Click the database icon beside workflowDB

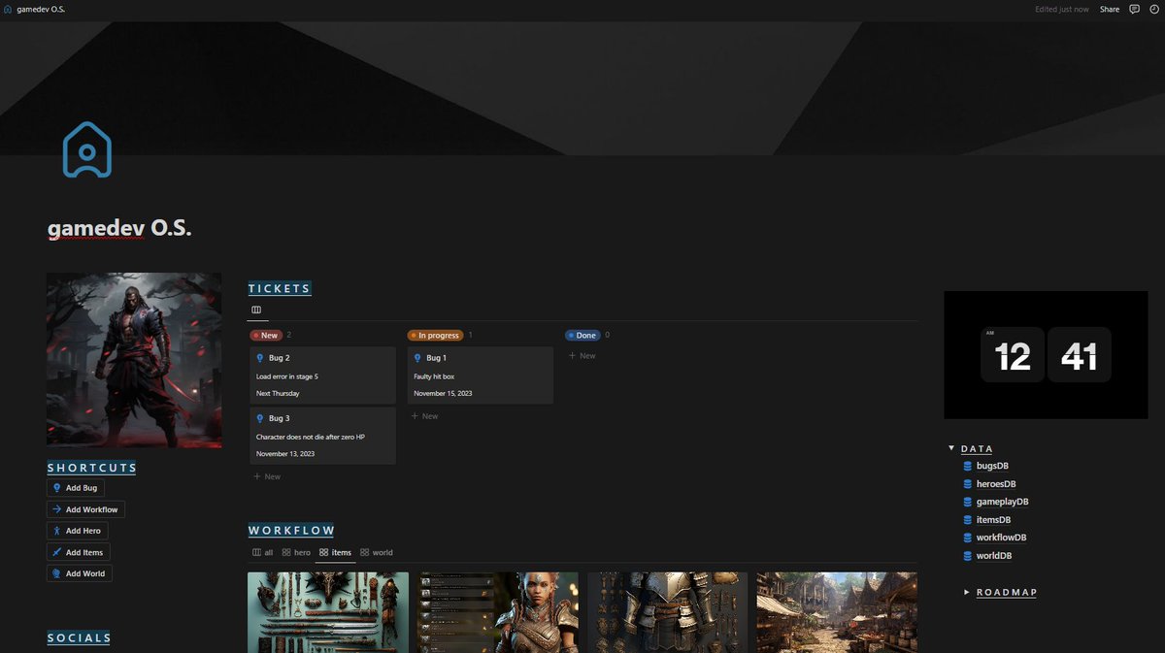pyautogui.click(x=967, y=538)
